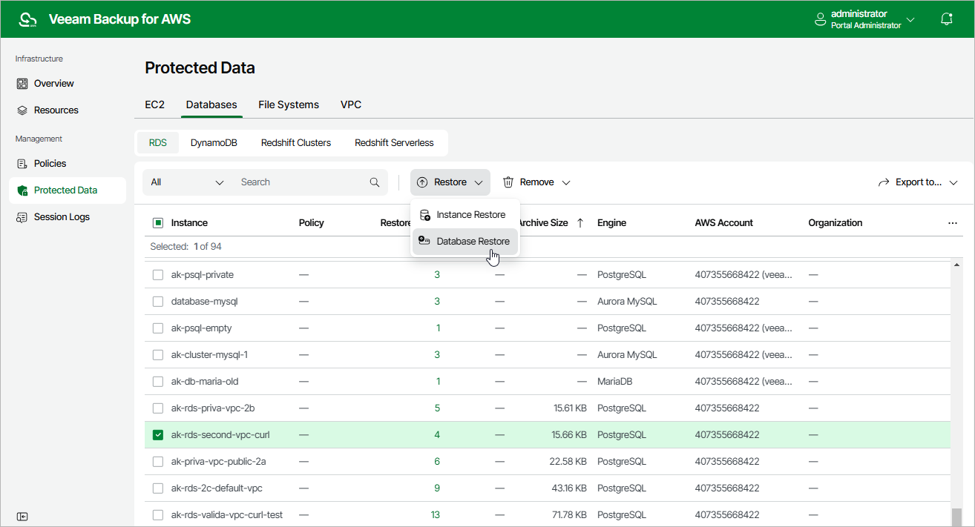Viewport: 975px width, 527px height.
Task: Open the VPC tab
Action: (x=351, y=105)
